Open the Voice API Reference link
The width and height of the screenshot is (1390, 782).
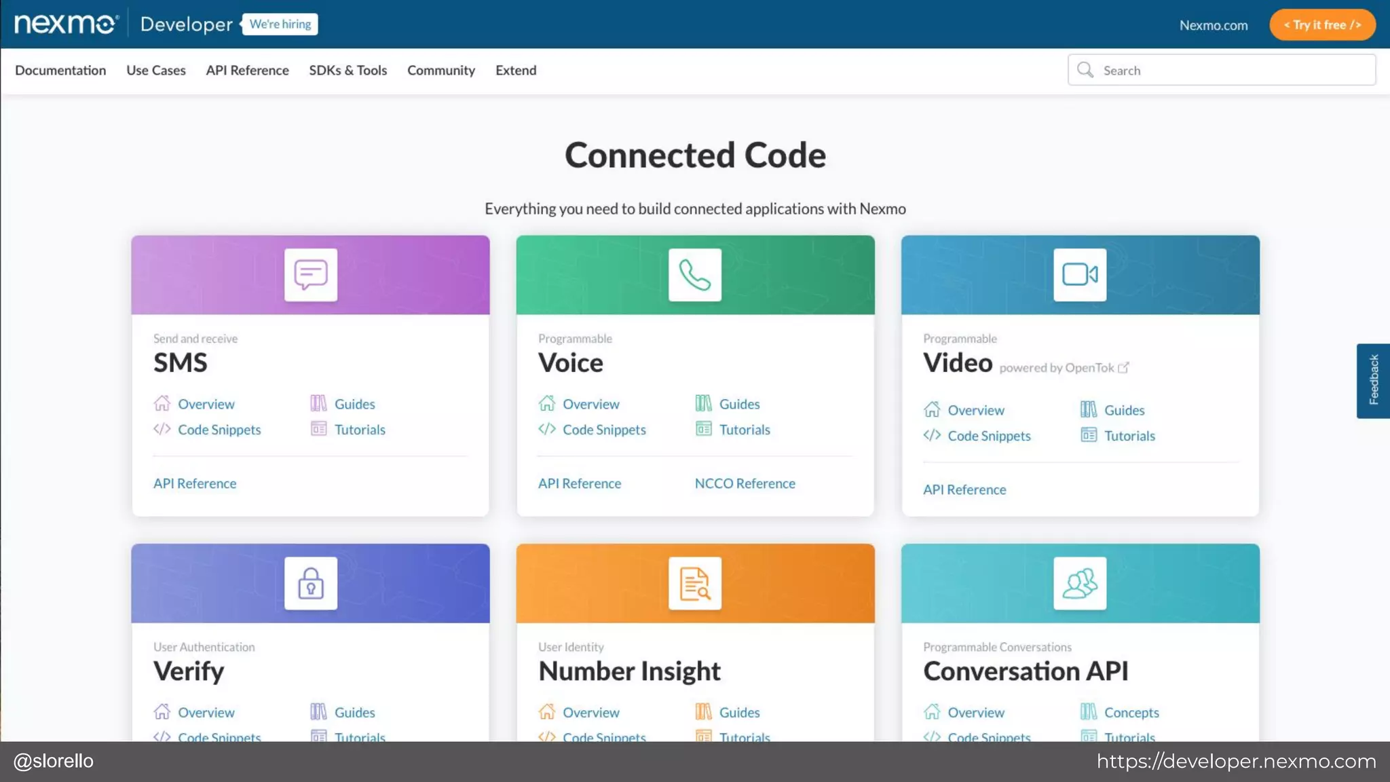[580, 483]
